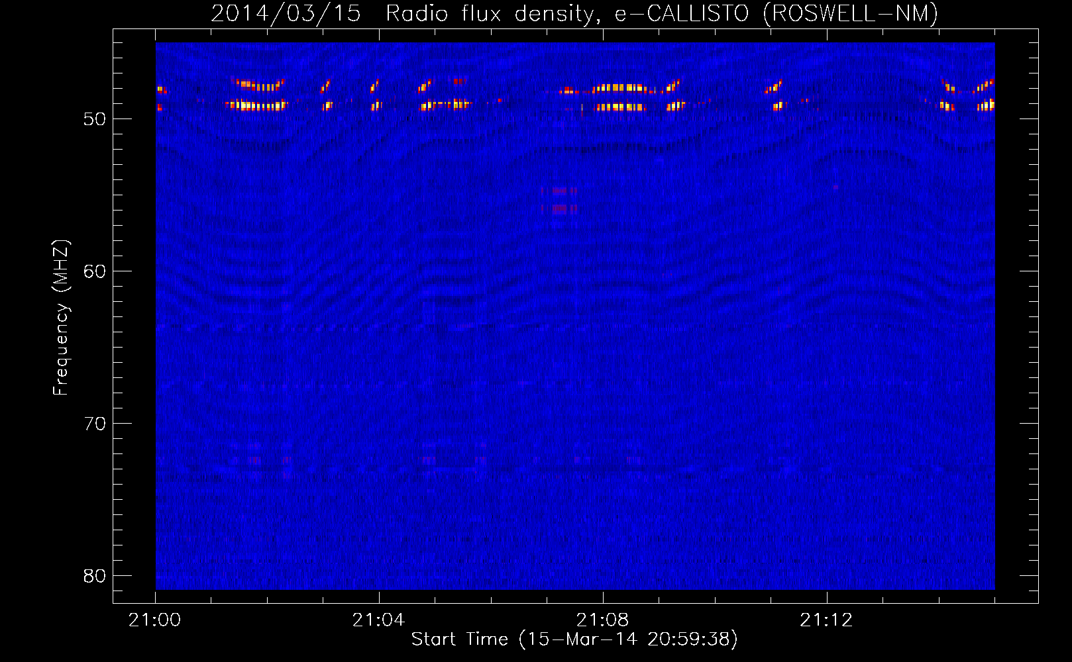Click the 80 MHz frequency tick label

click(95, 576)
